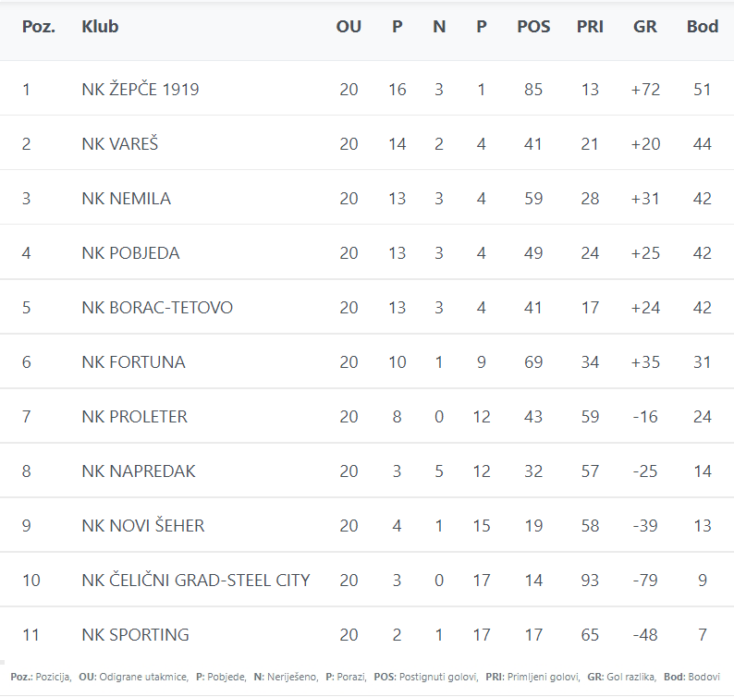Click NK ČELIČNI GRAD-STEEL CITY name
The height and width of the screenshot is (697, 734).
pos(196,581)
